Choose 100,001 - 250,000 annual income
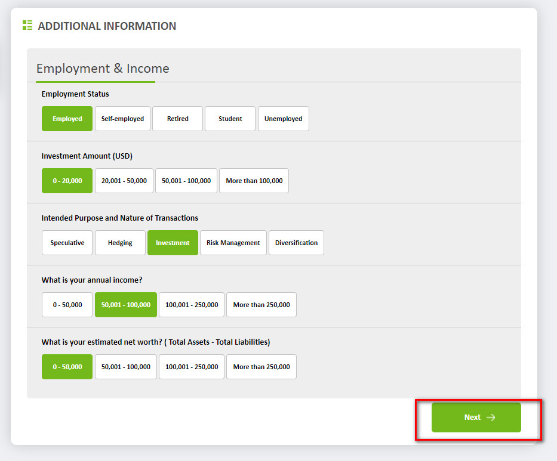Screen dimensions: 557x461 pos(191,305)
